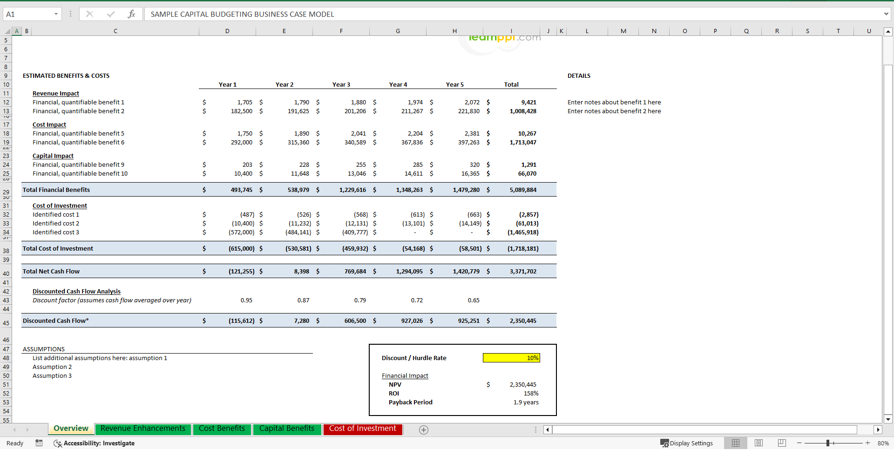Select the Capital Benefits sheet tab
Viewport: 894px width, 450px height.
click(287, 429)
